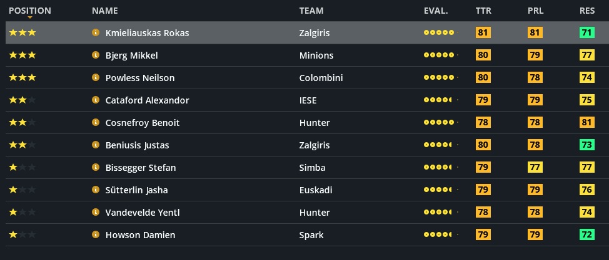The image size is (609, 260).
Task: Select Kmieliauskas Rokas's three-star position rating
Action: pos(23,33)
